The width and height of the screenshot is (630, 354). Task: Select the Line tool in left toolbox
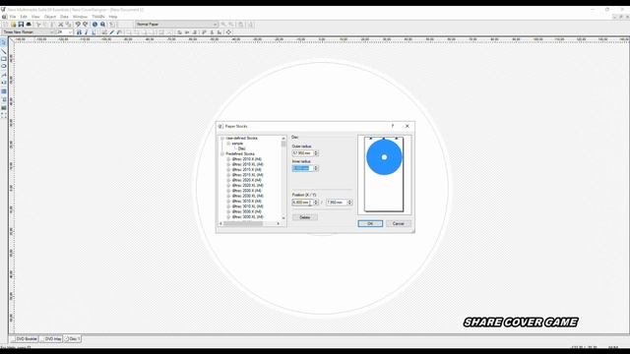tap(4, 51)
